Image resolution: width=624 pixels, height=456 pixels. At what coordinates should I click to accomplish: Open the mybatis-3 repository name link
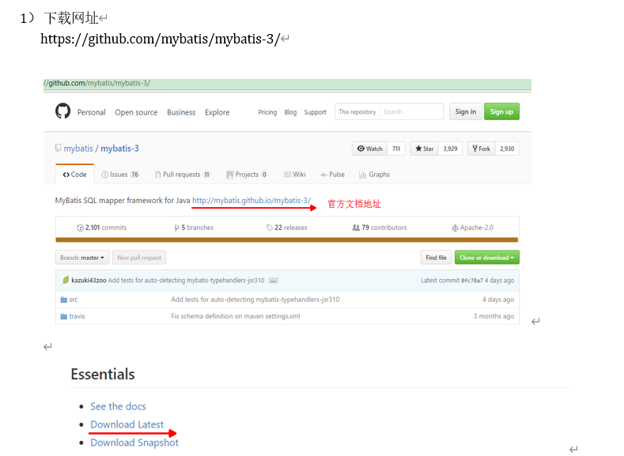[119, 149]
